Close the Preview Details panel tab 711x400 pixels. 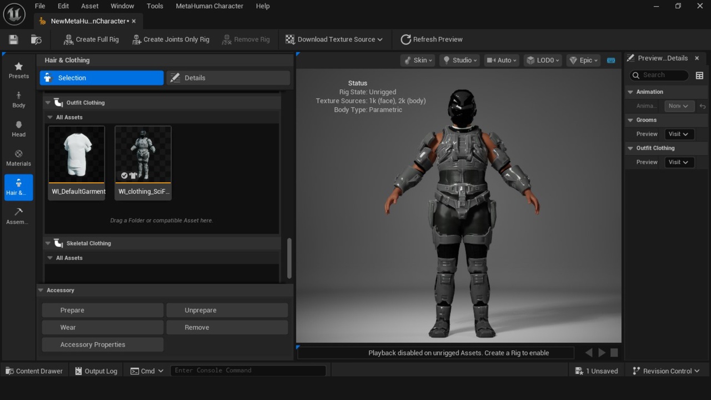click(x=697, y=58)
